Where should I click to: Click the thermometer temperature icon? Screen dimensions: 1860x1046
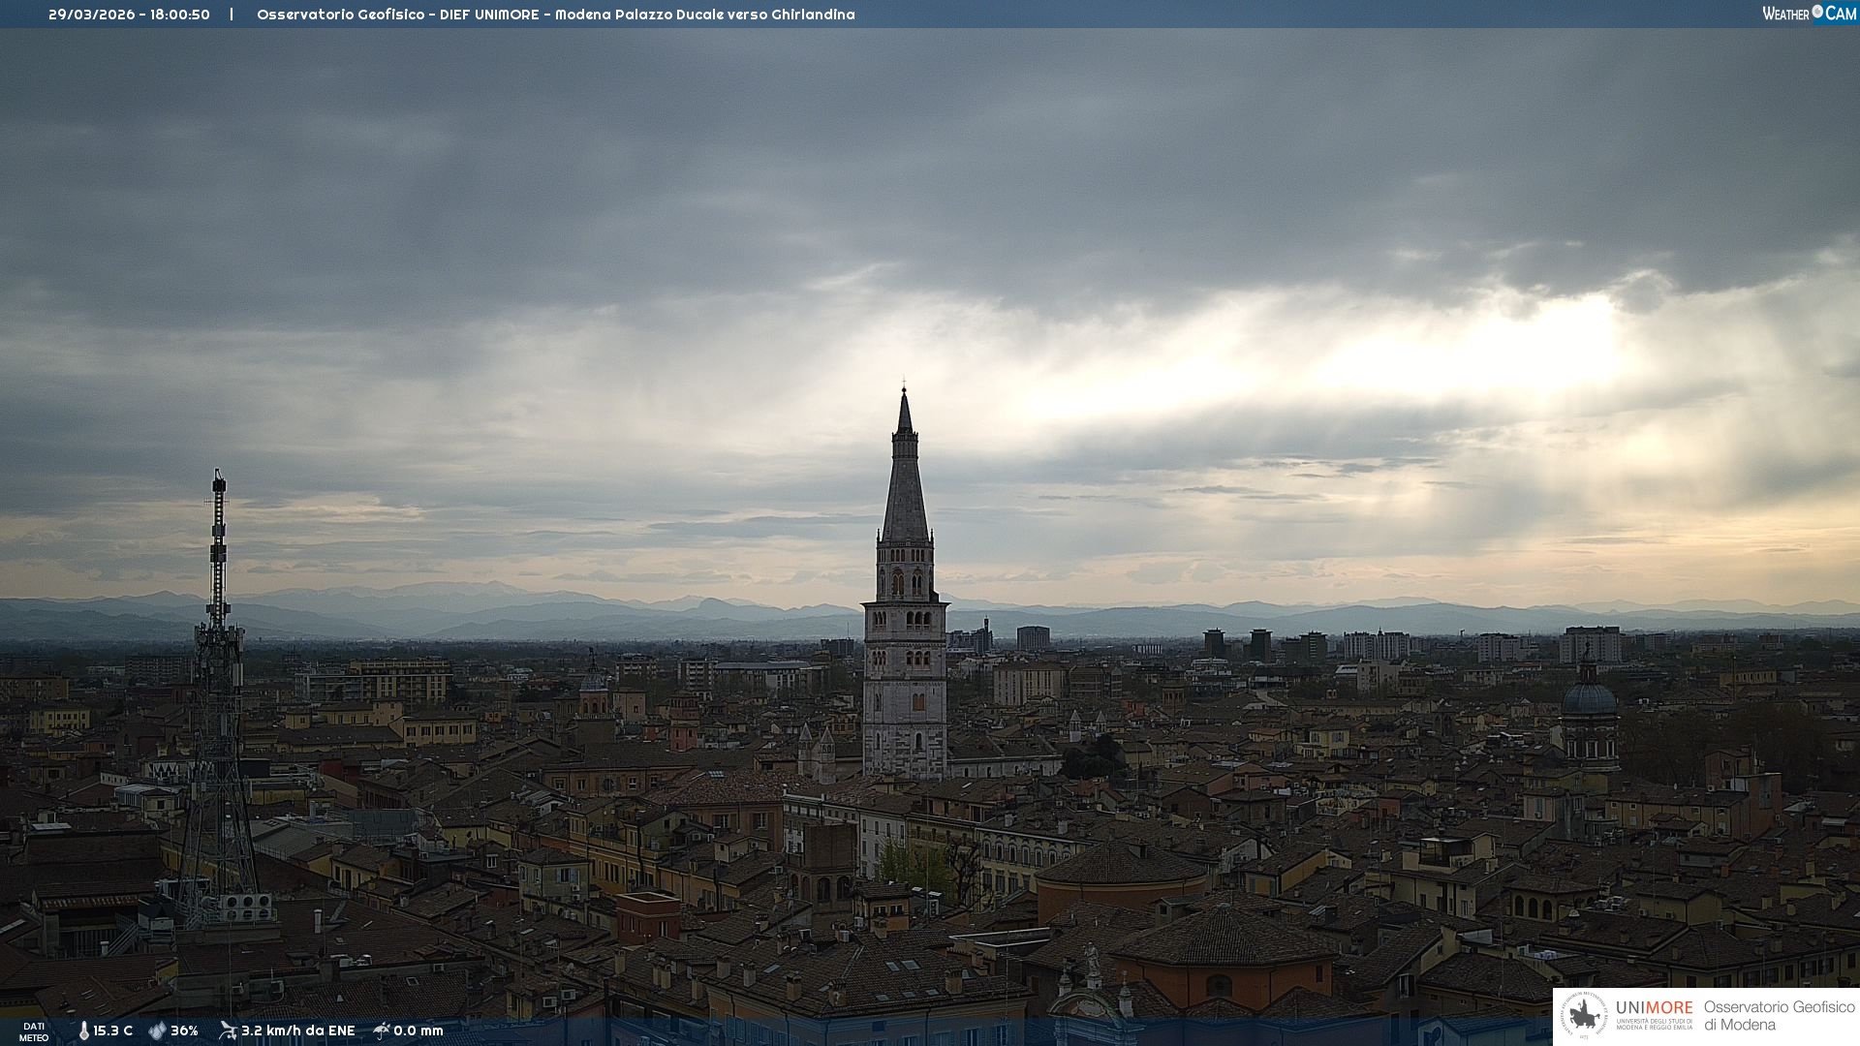click(83, 1031)
